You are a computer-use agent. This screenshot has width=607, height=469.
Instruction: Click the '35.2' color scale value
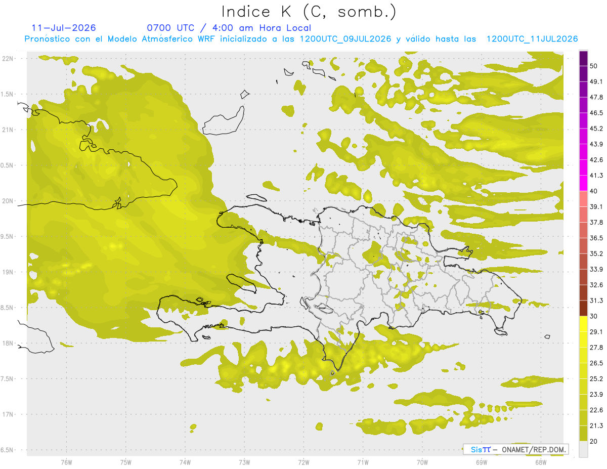click(596, 253)
